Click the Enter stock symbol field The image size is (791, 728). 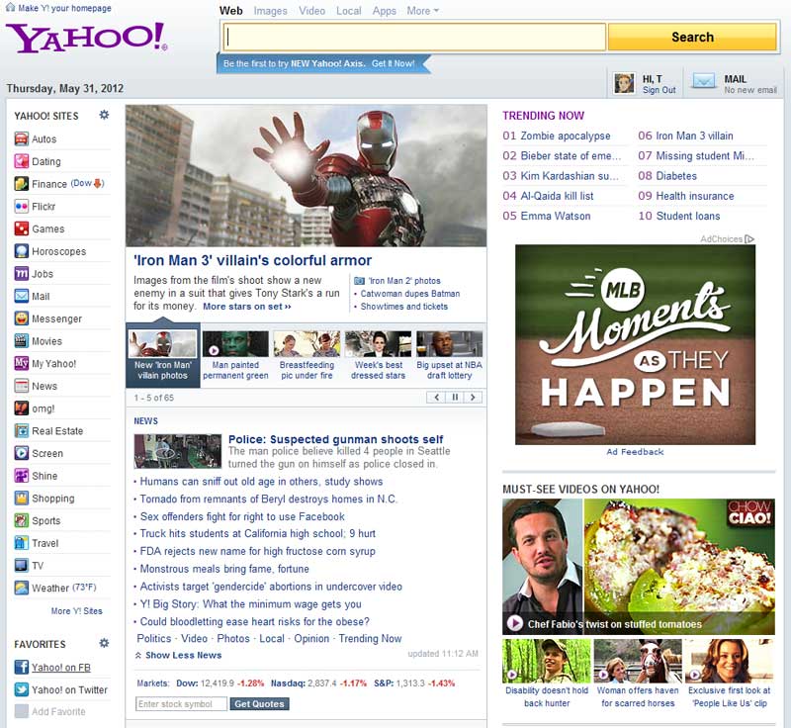(x=181, y=704)
